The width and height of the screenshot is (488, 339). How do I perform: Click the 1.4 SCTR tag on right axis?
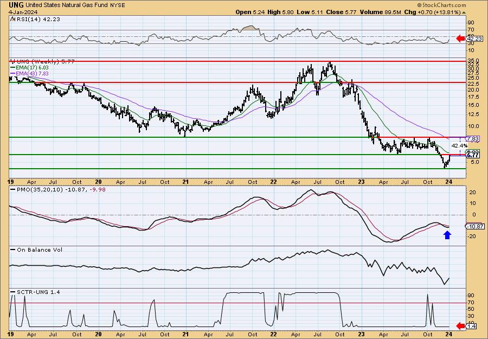(x=472, y=326)
